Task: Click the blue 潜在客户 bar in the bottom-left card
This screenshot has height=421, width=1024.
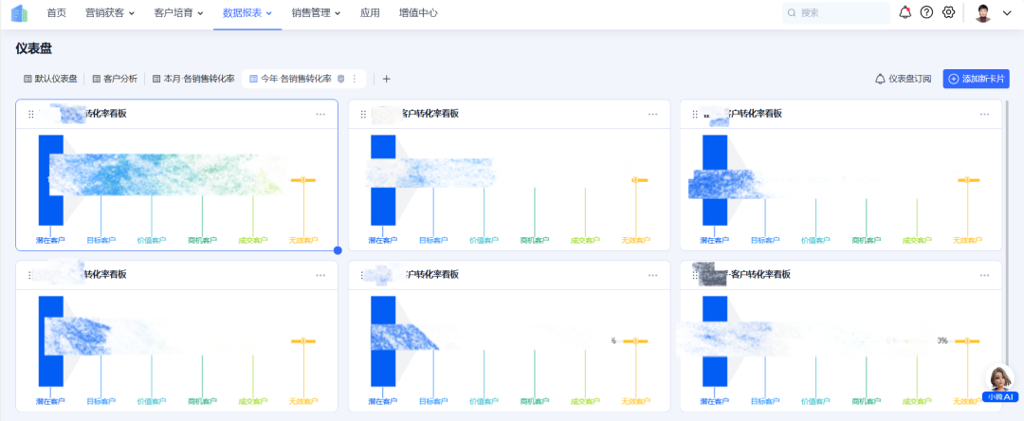Action: tap(51, 341)
